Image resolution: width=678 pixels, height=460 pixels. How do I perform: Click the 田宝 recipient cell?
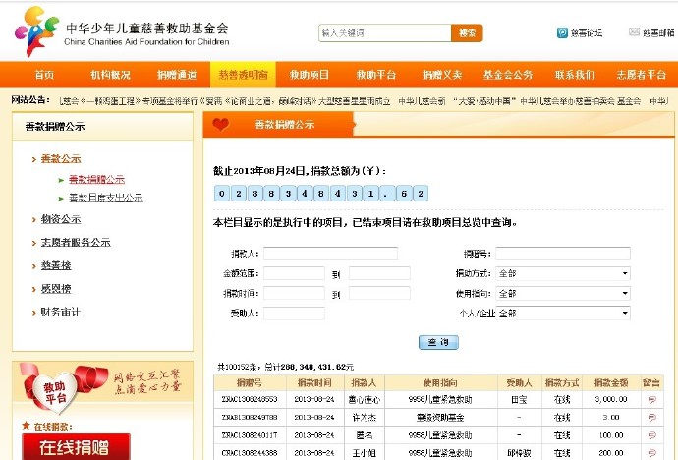(x=519, y=400)
